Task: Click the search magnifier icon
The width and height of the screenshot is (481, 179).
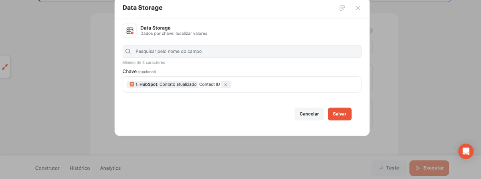Action: (128, 51)
